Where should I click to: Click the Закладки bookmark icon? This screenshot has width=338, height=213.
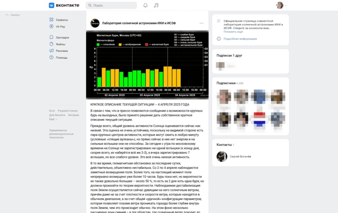pos(51,37)
